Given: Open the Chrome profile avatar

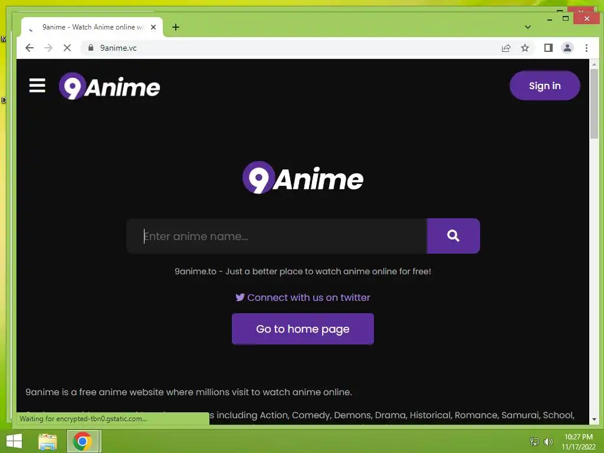Looking at the screenshot, I should pyautogui.click(x=567, y=48).
